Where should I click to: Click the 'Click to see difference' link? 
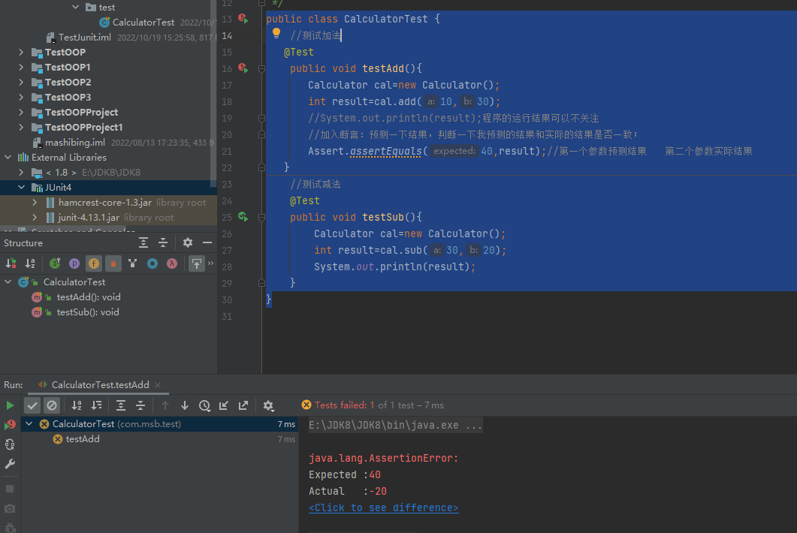tap(383, 507)
